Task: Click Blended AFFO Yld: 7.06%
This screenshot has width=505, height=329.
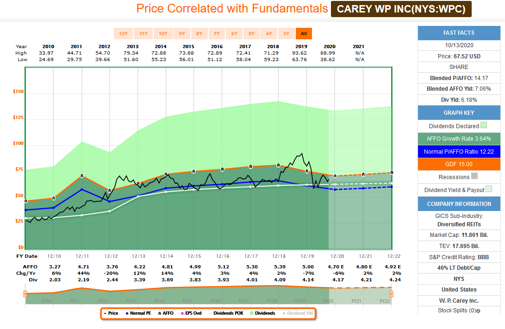Action: click(x=459, y=89)
